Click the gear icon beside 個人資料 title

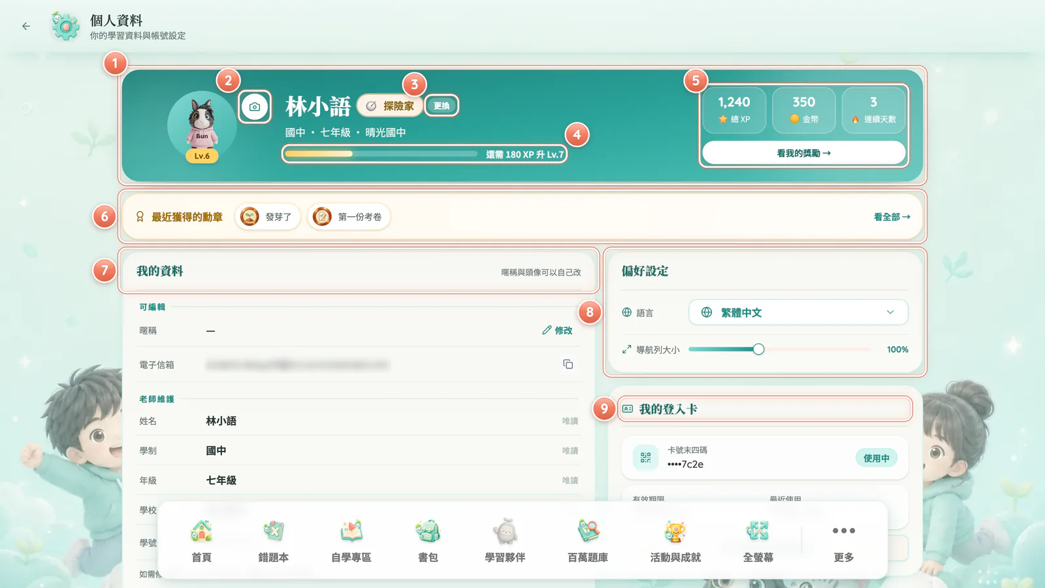click(65, 26)
